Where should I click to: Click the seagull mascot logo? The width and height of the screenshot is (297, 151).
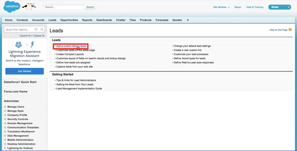tap(29, 7)
